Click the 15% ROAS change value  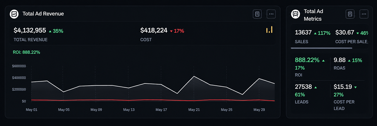pyautogui.click(x=357, y=60)
